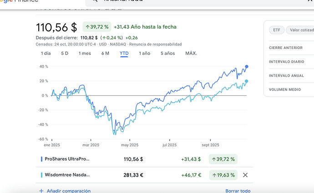Click the ETF chip
314x193 pixels.
tap(277, 30)
